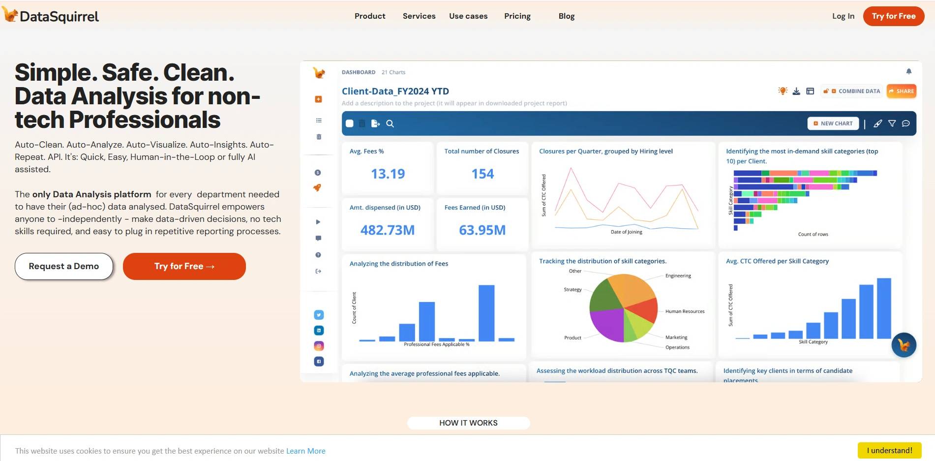Image resolution: width=935 pixels, height=461 pixels.
Task: Click the COMBINE DATA button
Action: 852,91
